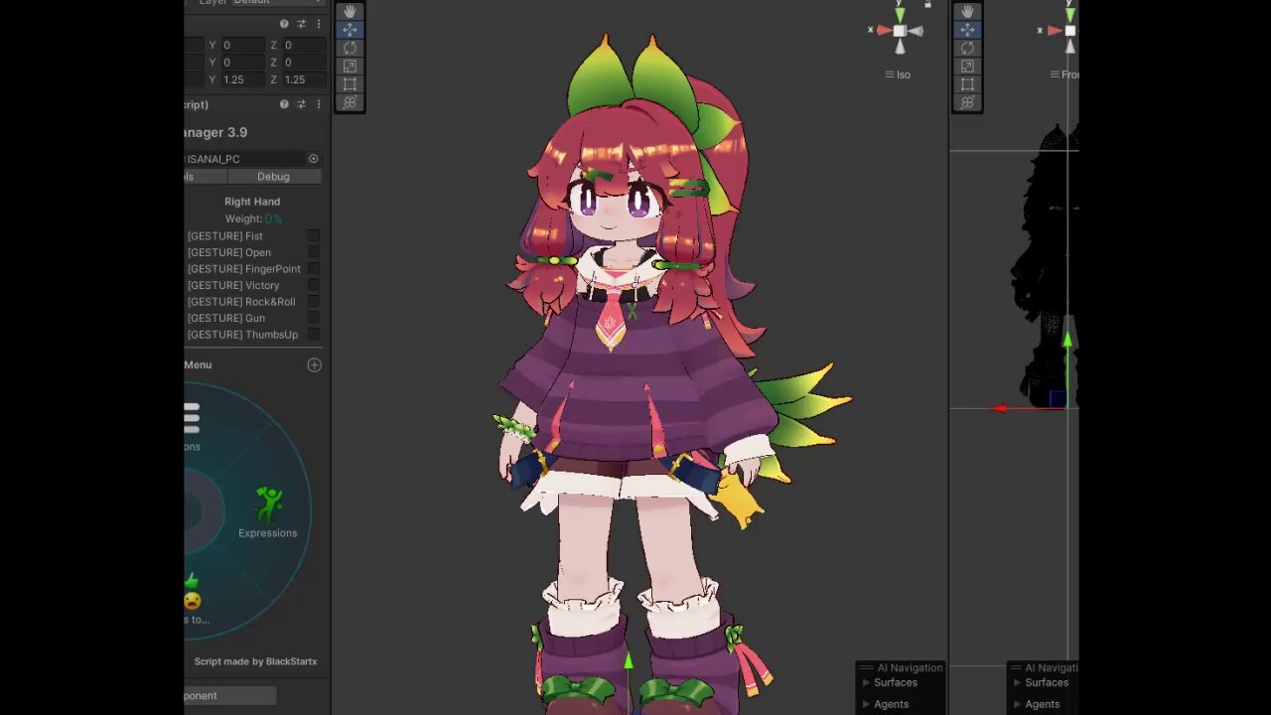Click the Position Z field showing 0
This screenshot has height=715, width=1271.
click(303, 46)
